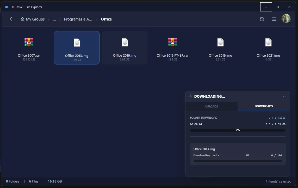This screenshot has height=188, width=298.
Task: Select the Office 2019.img file icon
Action: [x=220, y=42]
